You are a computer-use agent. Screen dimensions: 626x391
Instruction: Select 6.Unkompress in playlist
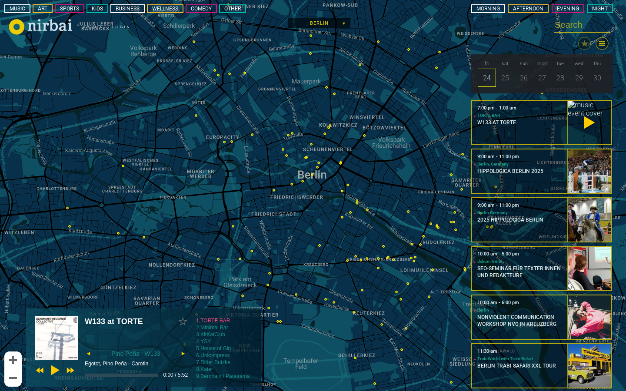(213, 355)
